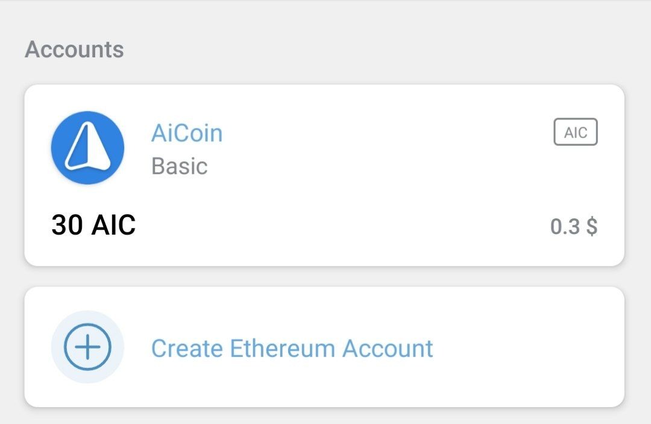Click the Accounts section header
The width and height of the screenshot is (651, 424).
[74, 49]
